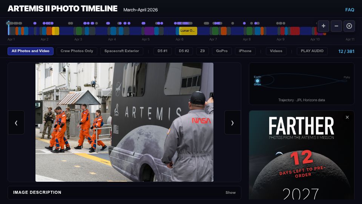
Task: Click the Flyby label on trajectory map
Action: pyautogui.click(x=347, y=77)
